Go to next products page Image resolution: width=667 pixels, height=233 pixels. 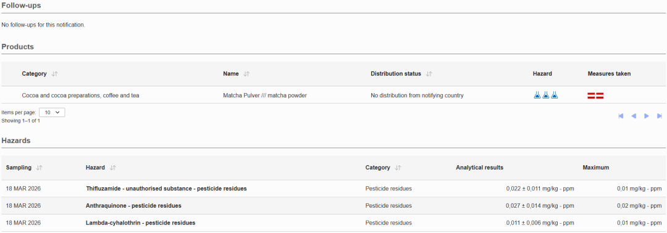click(x=647, y=116)
